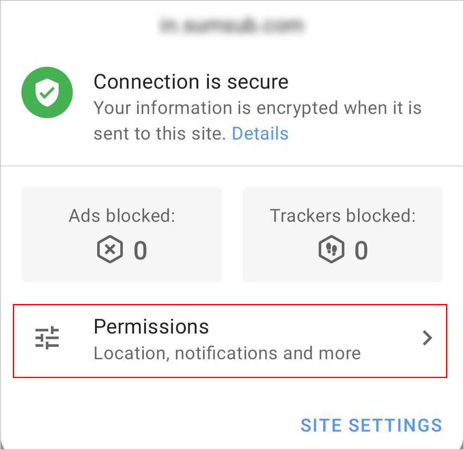Click the green secure connection shield icon
The image size is (464, 450).
47,92
